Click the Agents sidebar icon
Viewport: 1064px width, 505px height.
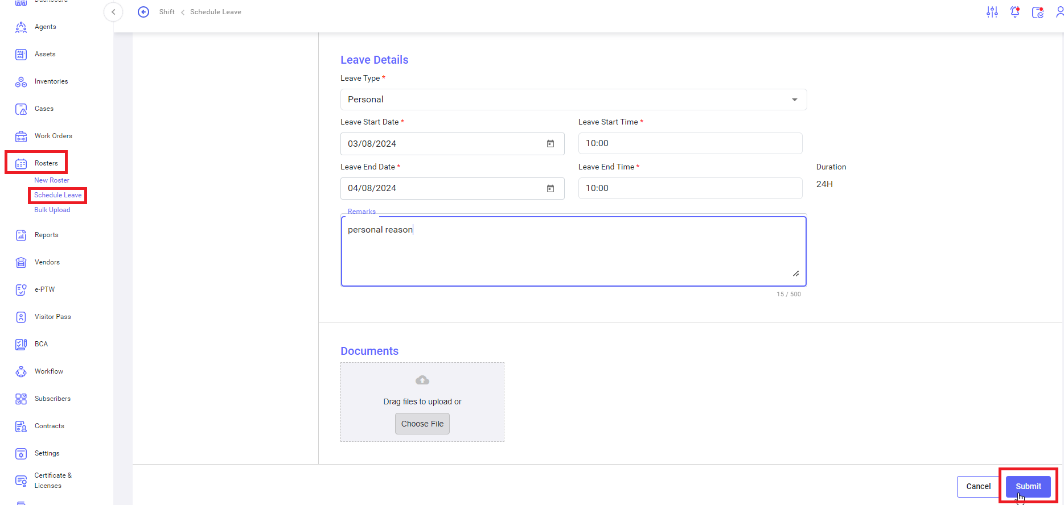click(x=21, y=27)
